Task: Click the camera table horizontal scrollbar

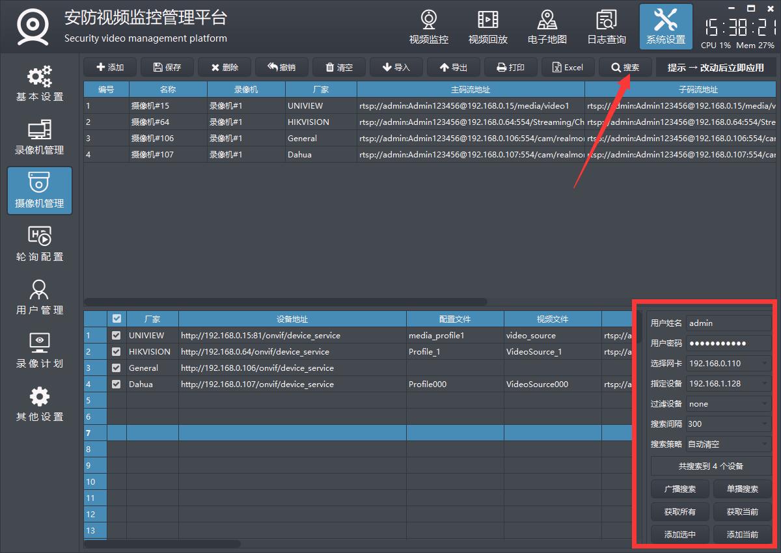Action: (286, 302)
